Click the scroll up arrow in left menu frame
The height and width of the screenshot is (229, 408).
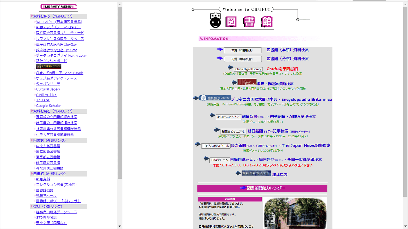[x=120, y=5]
